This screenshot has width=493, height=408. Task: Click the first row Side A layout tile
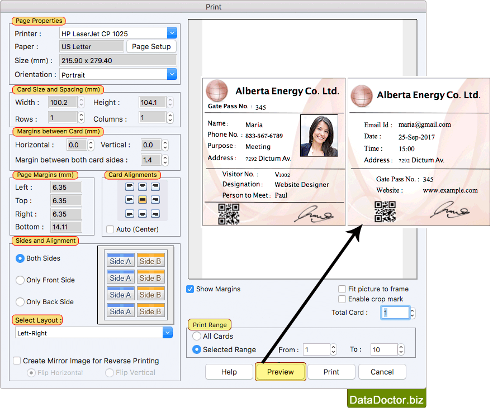tap(120, 260)
